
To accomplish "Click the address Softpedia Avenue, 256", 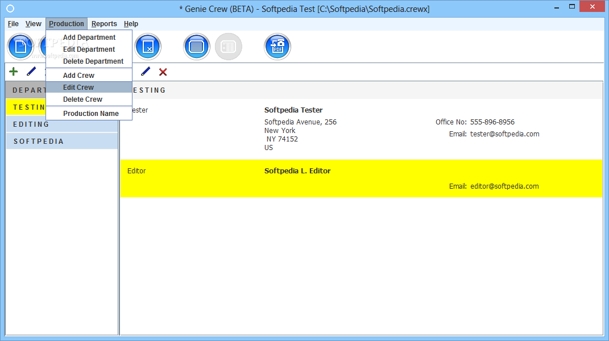I will (300, 122).
